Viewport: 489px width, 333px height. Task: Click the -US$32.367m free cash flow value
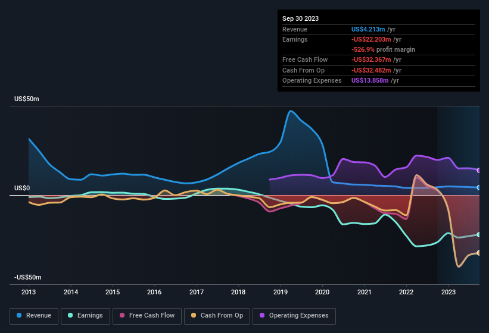pyautogui.click(x=371, y=59)
